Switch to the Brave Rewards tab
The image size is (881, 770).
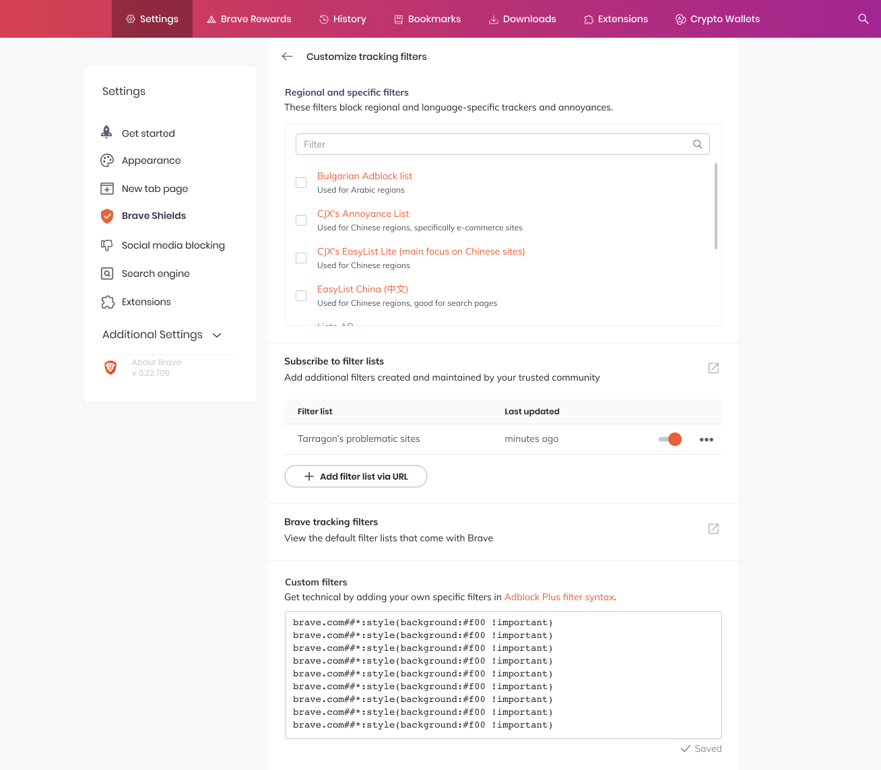pos(249,19)
